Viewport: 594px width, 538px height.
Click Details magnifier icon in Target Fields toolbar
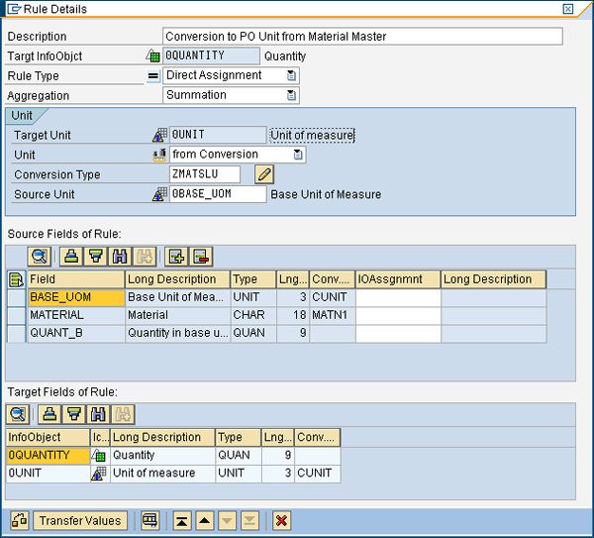(18, 414)
